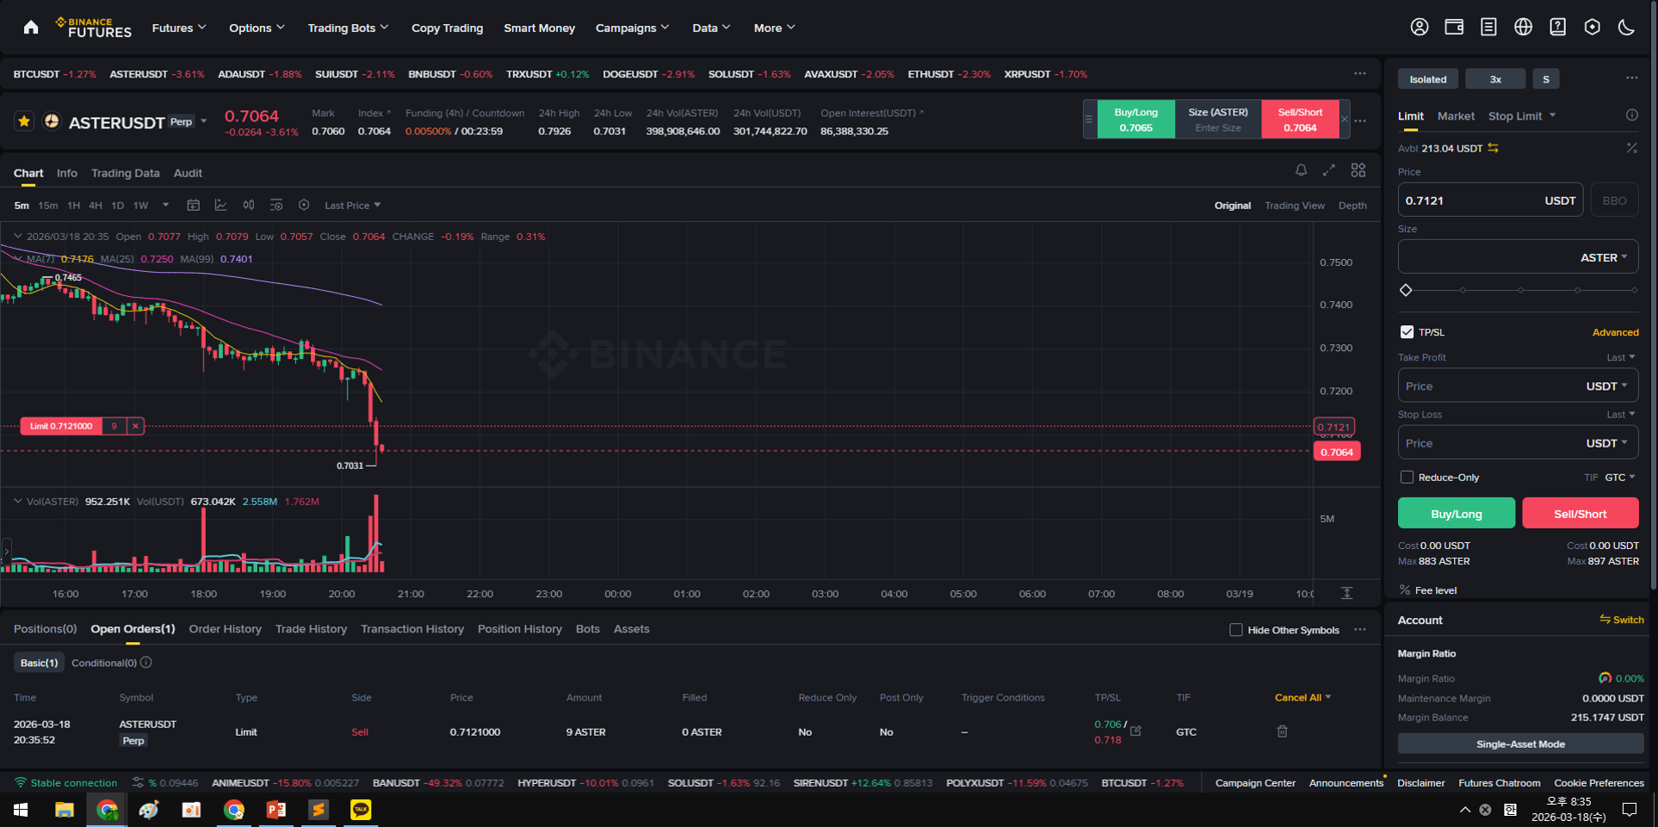Open the chart date picker calendar icon

[193, 205]
